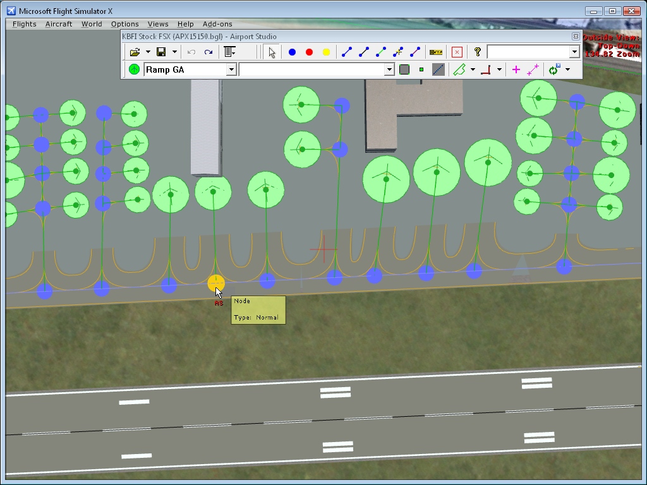Click the greyed-out undo arrow
Viewport: 647px width, 485px height.
(191, 52)
